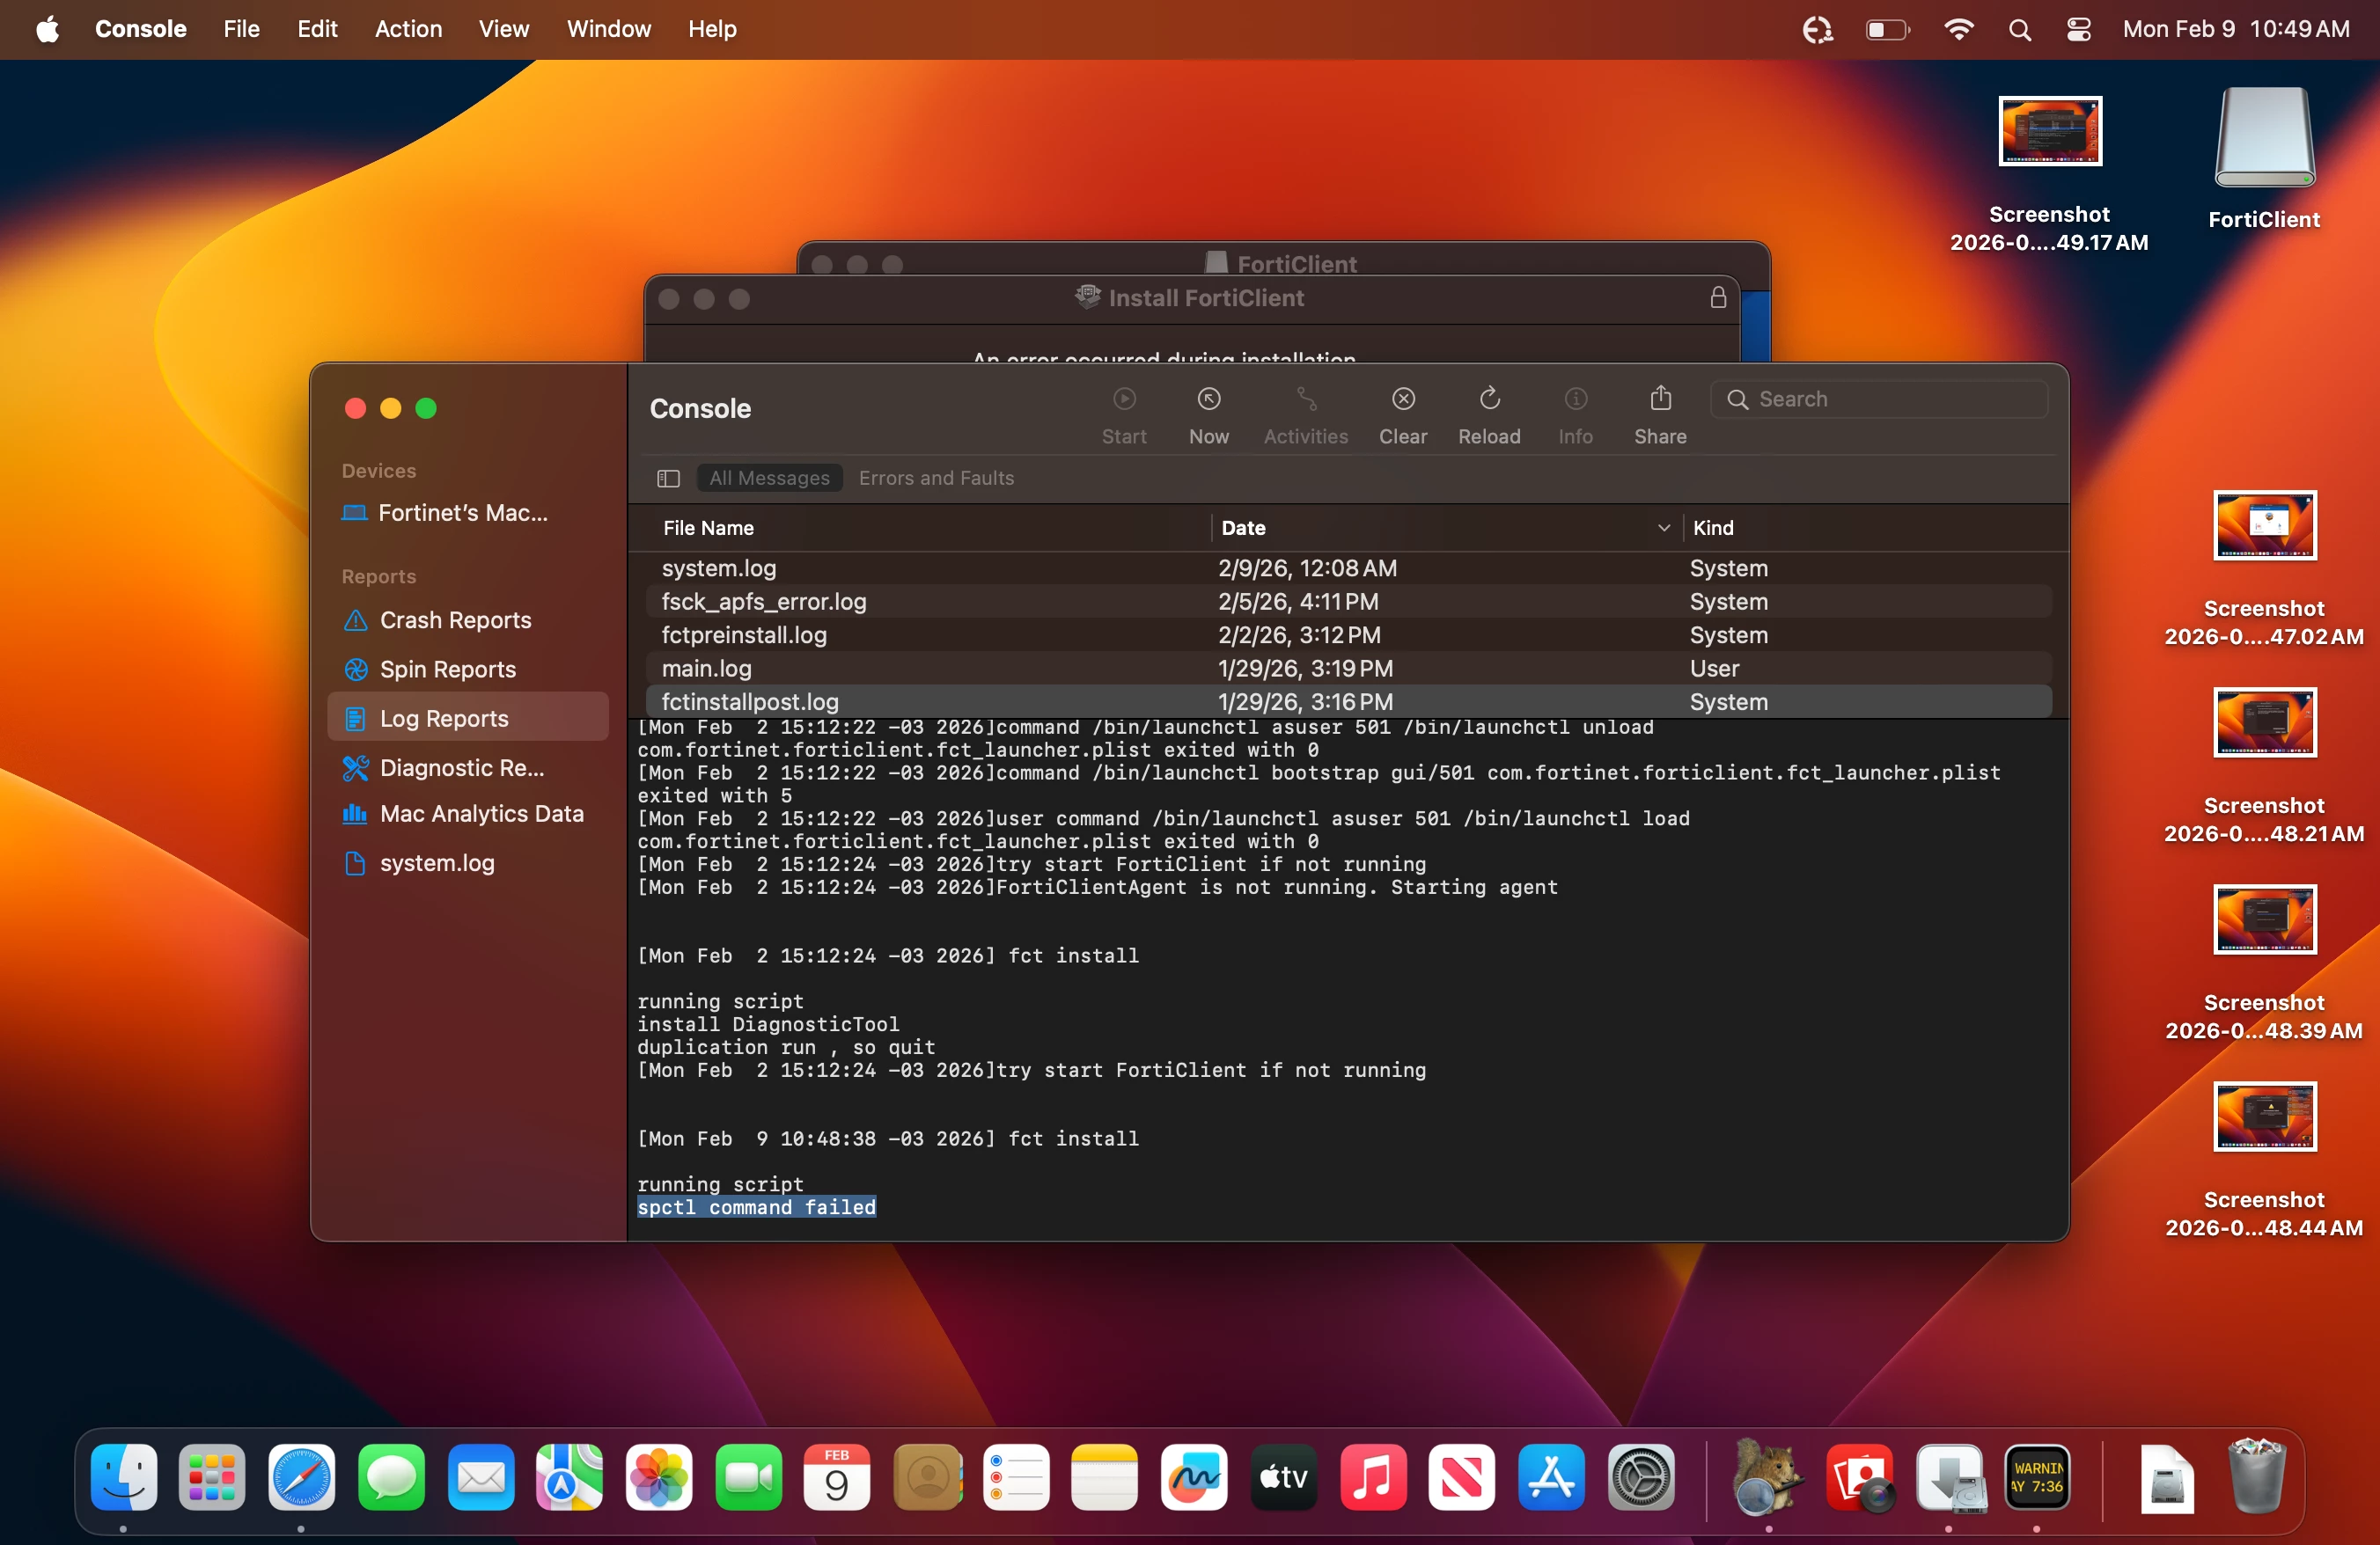This screenshot has width=2380, height=1545.
Task: Select the FortiClient disk icon on desktop
Action: (2264, 138)
